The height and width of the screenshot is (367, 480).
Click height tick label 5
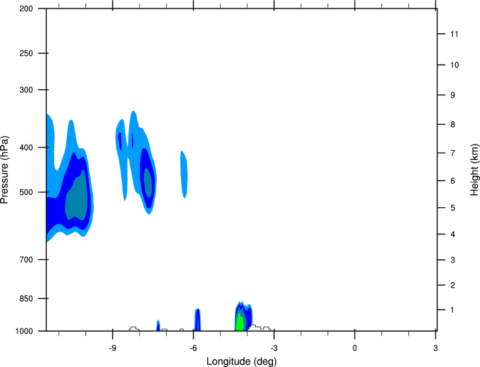pos(453,208)
